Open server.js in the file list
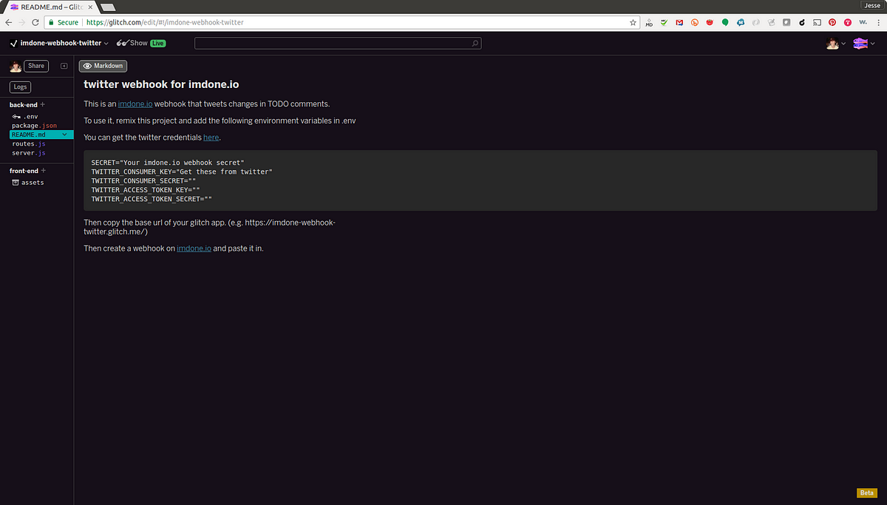This screenshot has height=505, width=887. (29, 152)
